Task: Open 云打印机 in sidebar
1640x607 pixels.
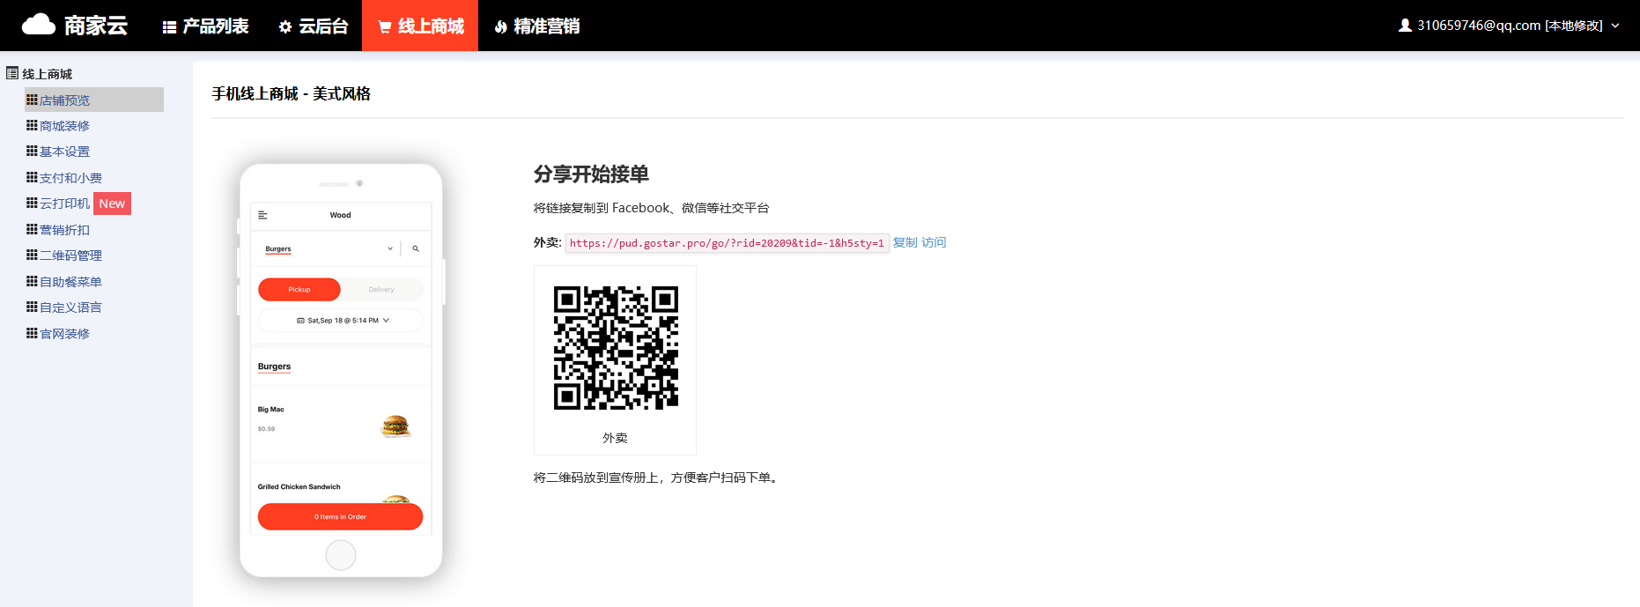Action: tap(64, 204)
